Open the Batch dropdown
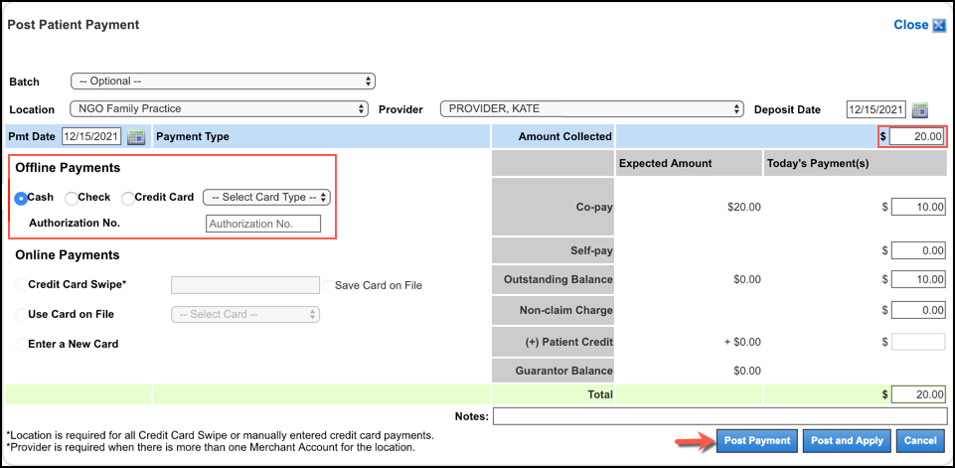The height and width of the screenshot is (468, 955). click(223, 81)
